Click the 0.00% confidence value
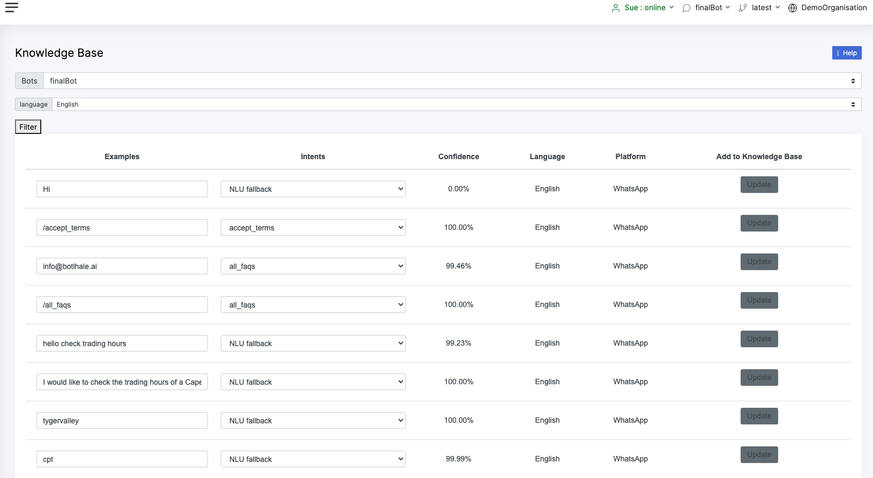Viewport: 873px width, 478px height. point(459,189)
